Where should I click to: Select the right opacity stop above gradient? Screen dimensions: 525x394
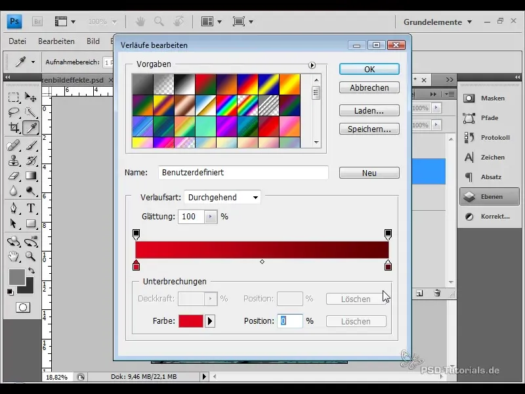[388, 234]
